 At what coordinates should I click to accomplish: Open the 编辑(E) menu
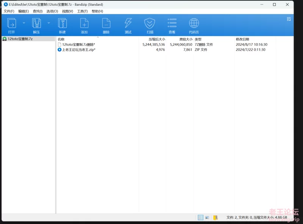pos(23,11)
